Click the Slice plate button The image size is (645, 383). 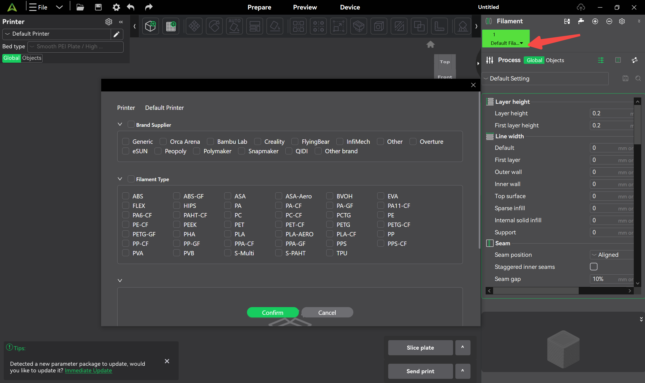click(x=420, y=348)
